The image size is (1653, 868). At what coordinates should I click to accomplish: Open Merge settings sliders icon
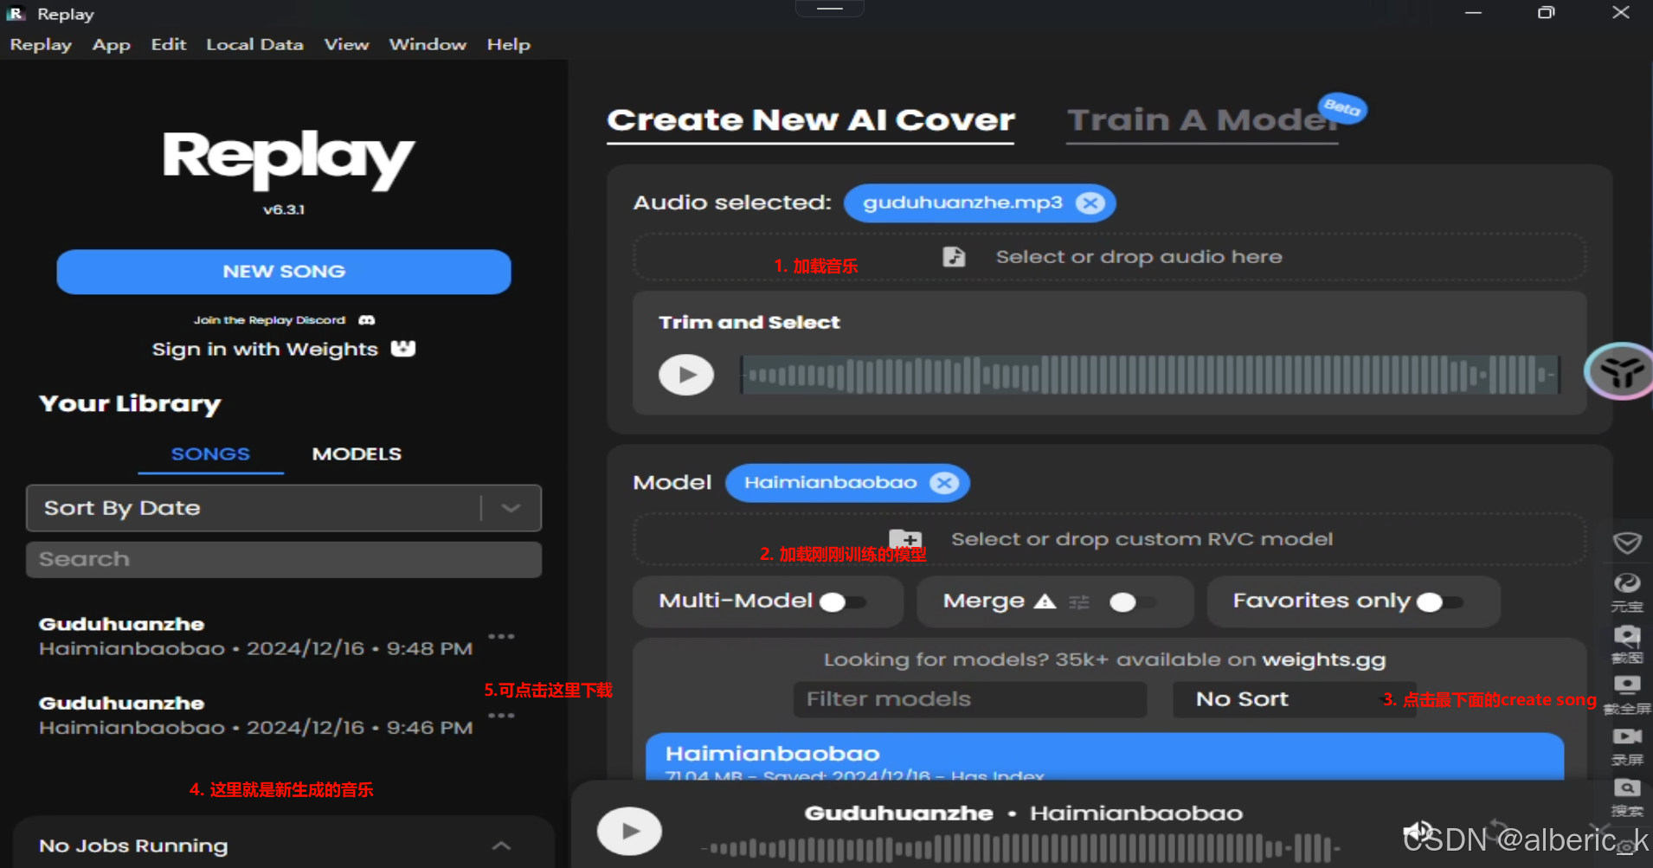[1079, 601]
